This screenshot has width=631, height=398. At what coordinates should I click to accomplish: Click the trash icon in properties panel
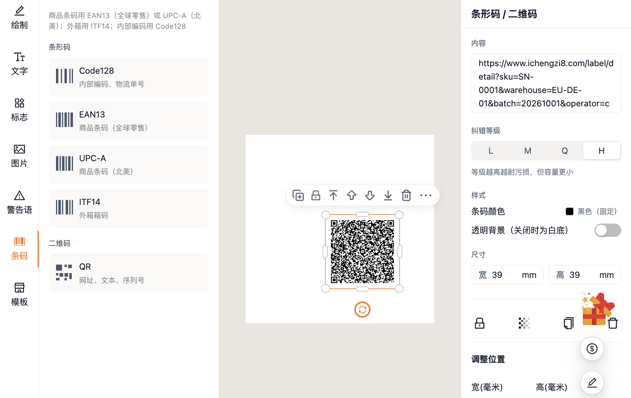pos(613,324)
